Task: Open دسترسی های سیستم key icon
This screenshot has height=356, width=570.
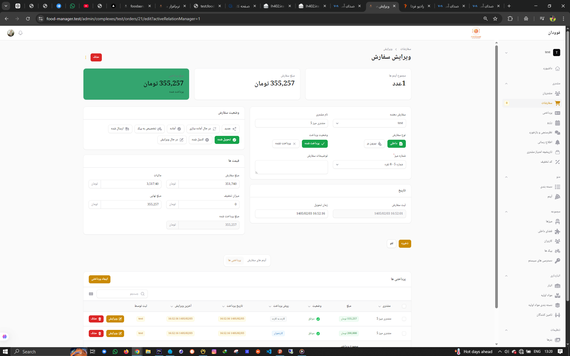Action: coord(558,260)
